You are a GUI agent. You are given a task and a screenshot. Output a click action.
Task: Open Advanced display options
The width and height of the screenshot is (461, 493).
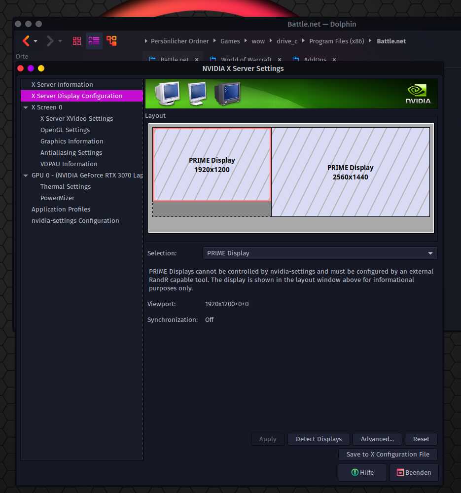tap(377, 439)
